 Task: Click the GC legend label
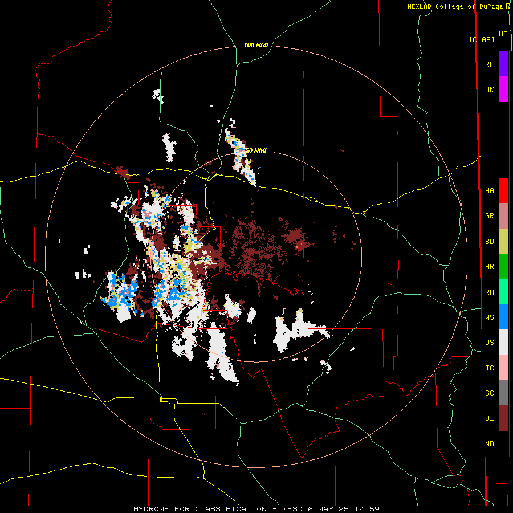(489, 393)
